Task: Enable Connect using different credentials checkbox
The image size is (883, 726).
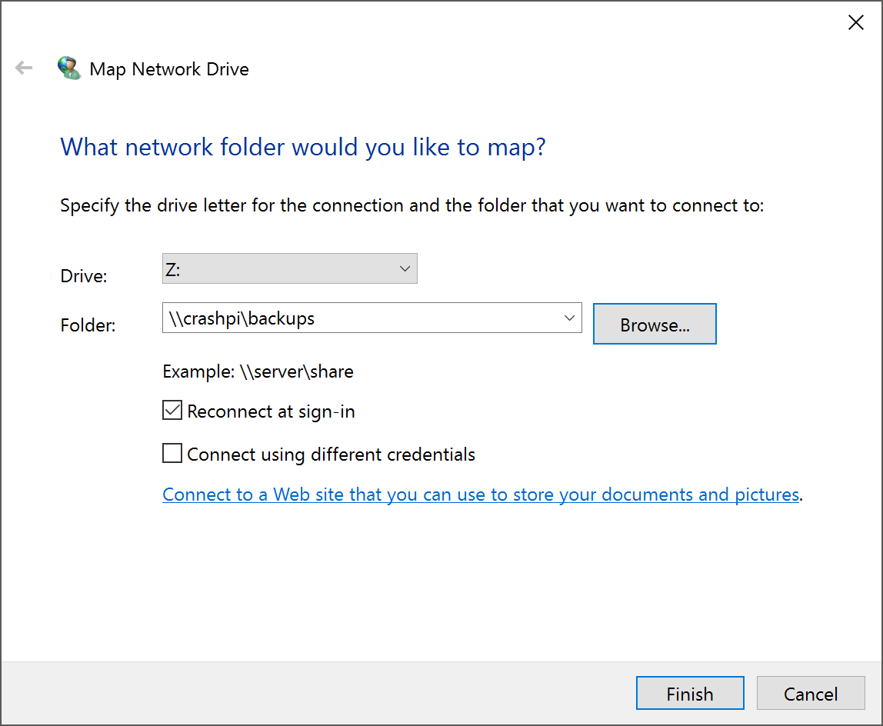Action: point(172,455)
